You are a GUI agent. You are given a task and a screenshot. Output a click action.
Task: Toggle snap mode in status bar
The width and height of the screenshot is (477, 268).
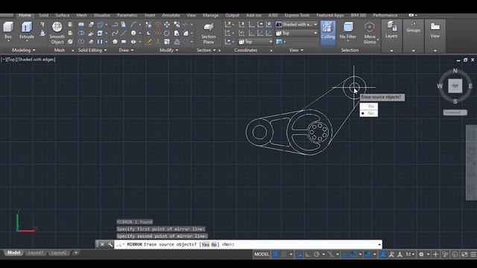[284, 255]
